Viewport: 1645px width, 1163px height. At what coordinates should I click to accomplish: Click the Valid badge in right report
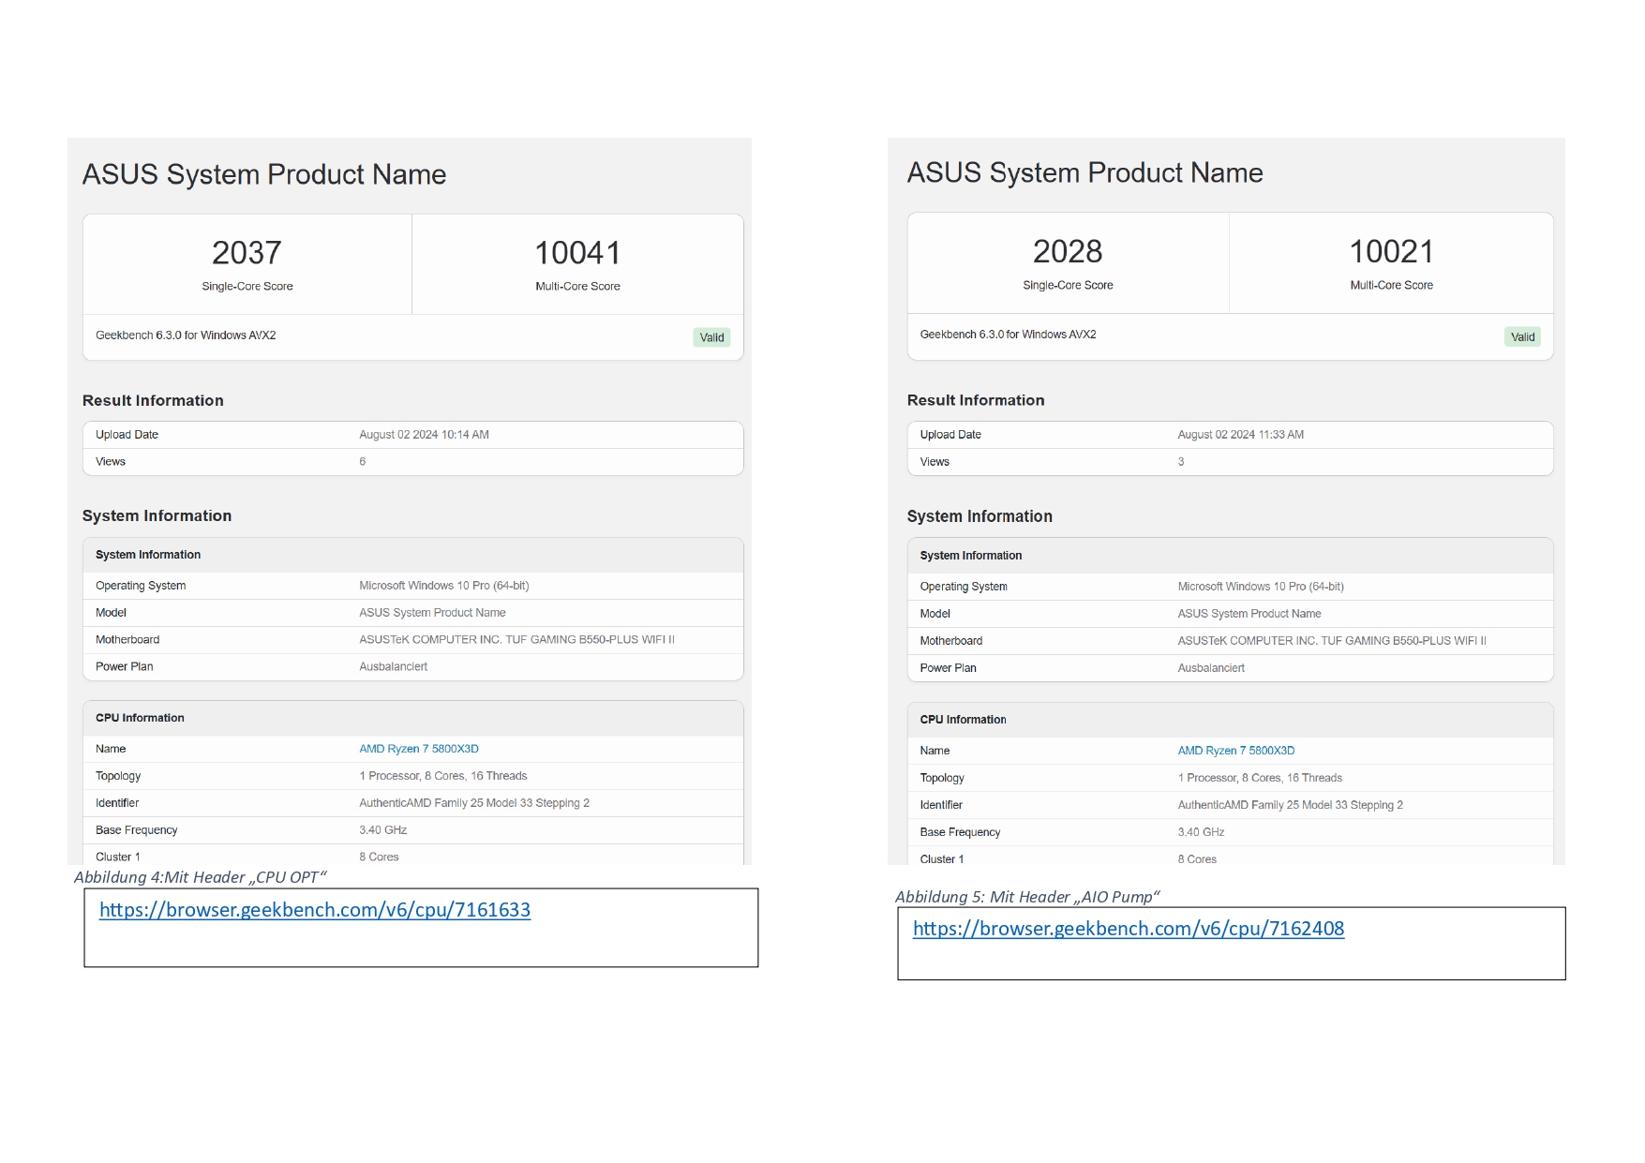click(x=1523, y=336)
